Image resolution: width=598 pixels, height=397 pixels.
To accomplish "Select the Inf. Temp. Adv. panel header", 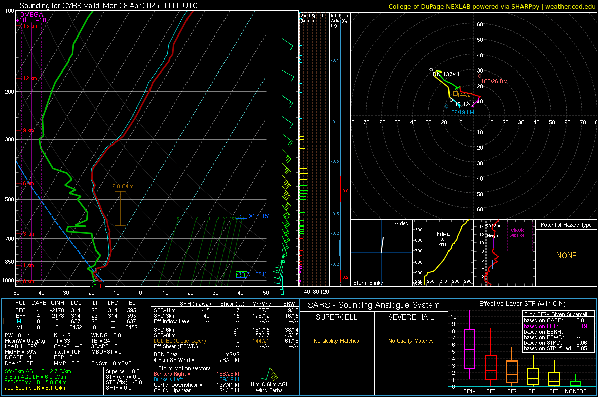I will [340, 21].
